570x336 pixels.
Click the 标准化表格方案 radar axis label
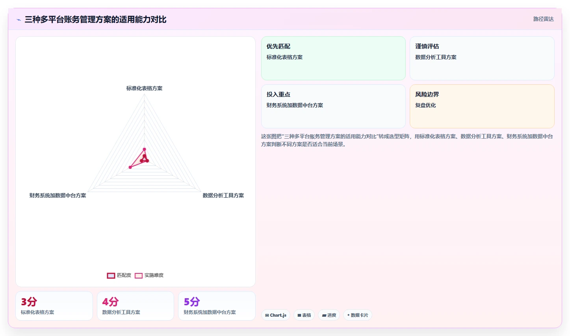144,88
